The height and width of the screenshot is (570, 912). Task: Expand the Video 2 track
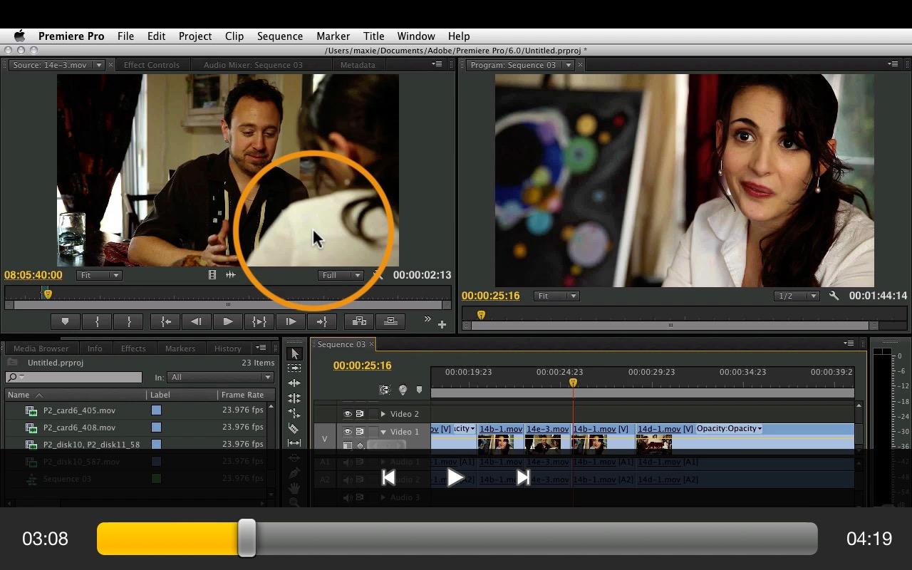click(383, 414)
